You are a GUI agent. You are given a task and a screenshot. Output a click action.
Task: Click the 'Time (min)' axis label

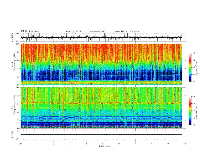[105, 146]
